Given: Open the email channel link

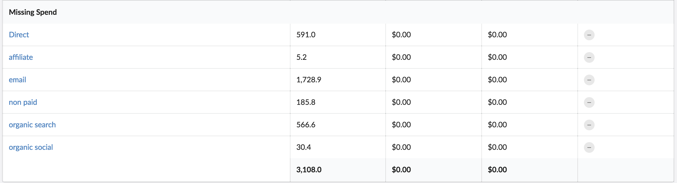Looking at the screenshot, I should (x=17, y=80).
